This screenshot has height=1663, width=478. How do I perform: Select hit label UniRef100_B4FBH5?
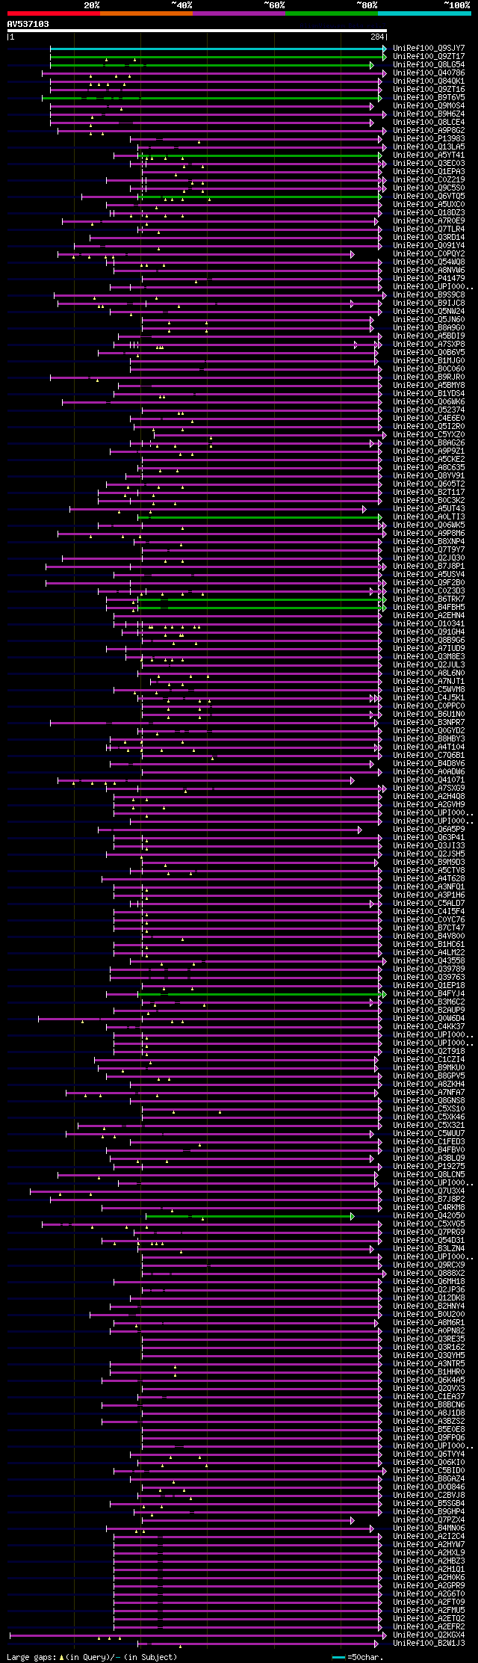429,608
